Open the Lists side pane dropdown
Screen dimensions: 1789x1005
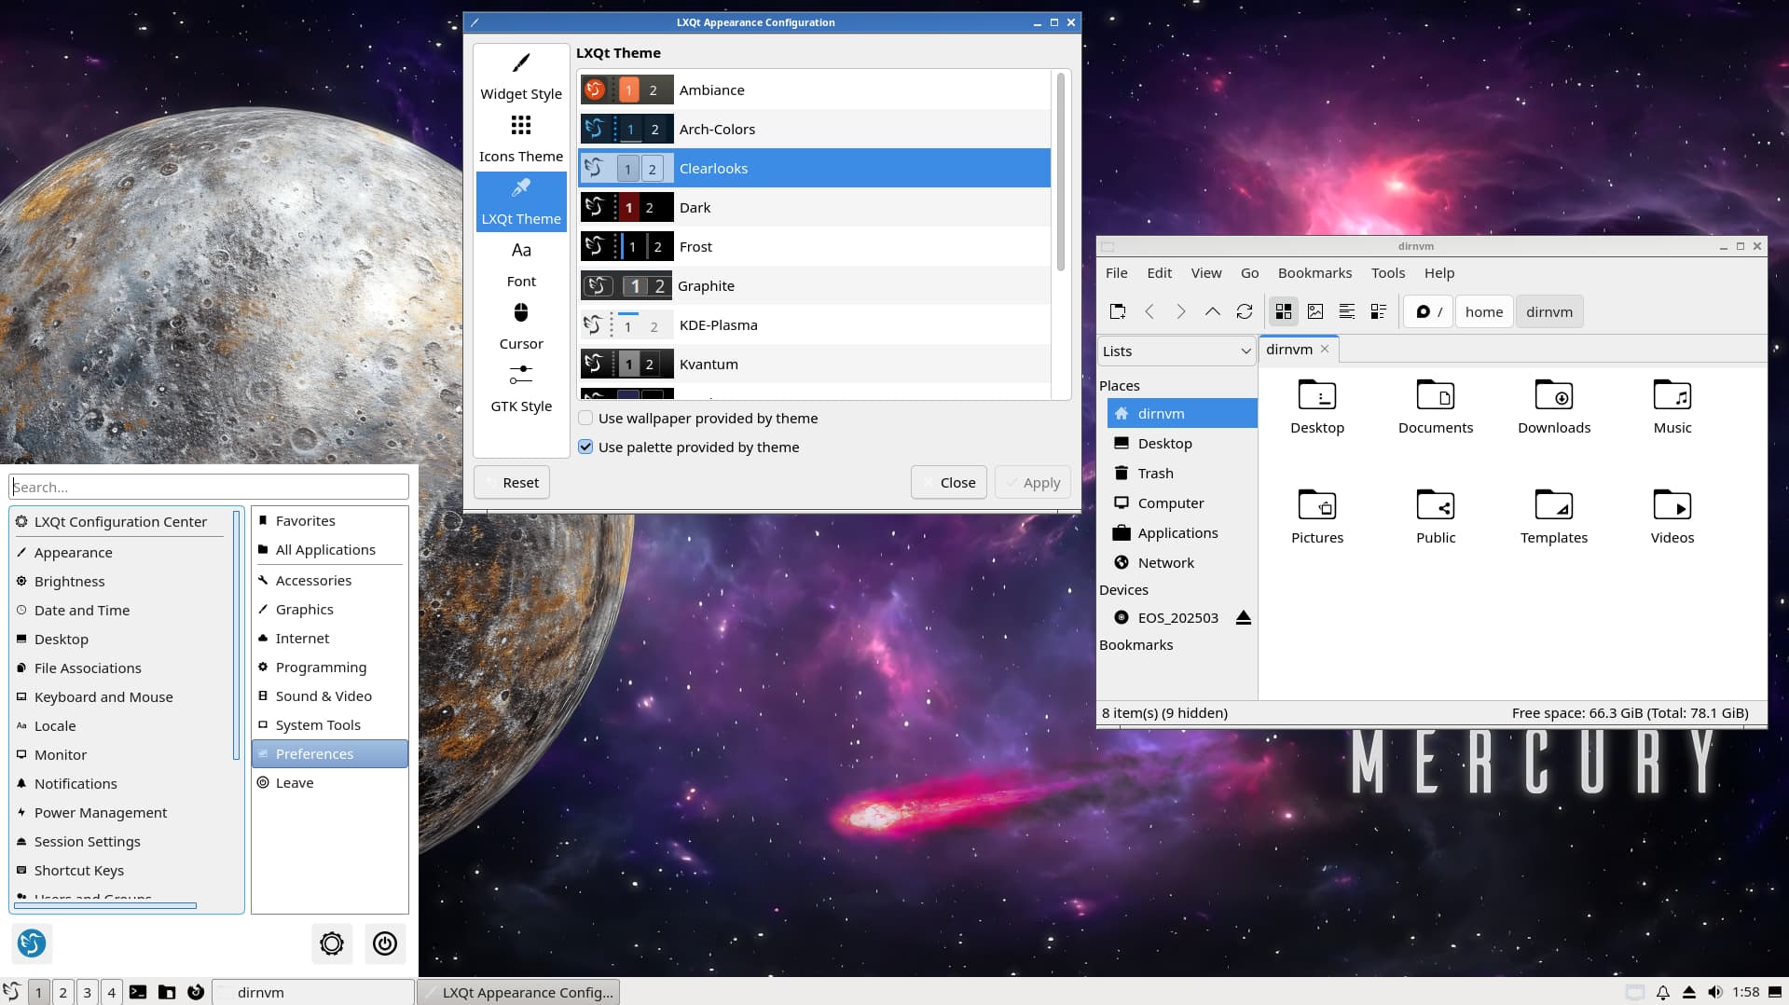1177,351
